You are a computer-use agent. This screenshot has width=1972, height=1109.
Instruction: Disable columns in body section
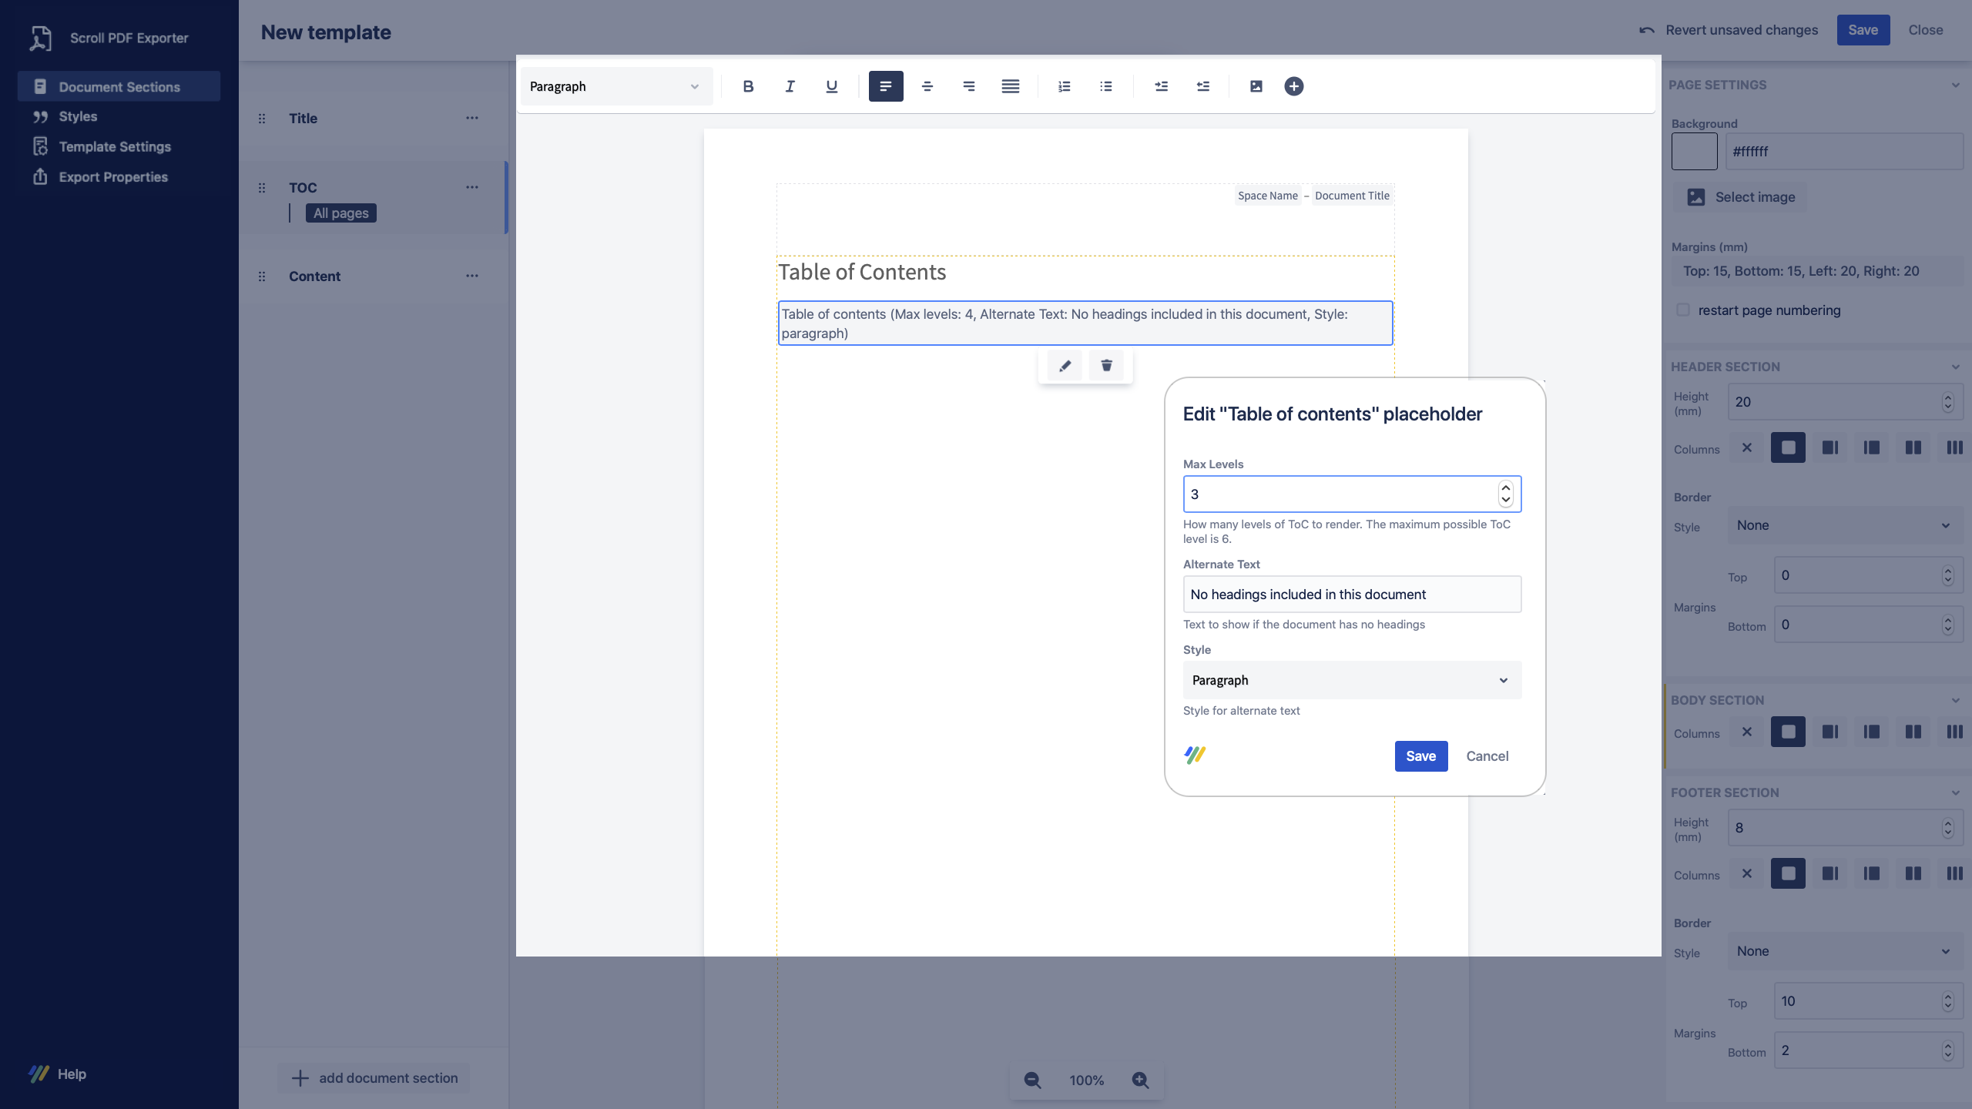click(x=1746, y=732)
